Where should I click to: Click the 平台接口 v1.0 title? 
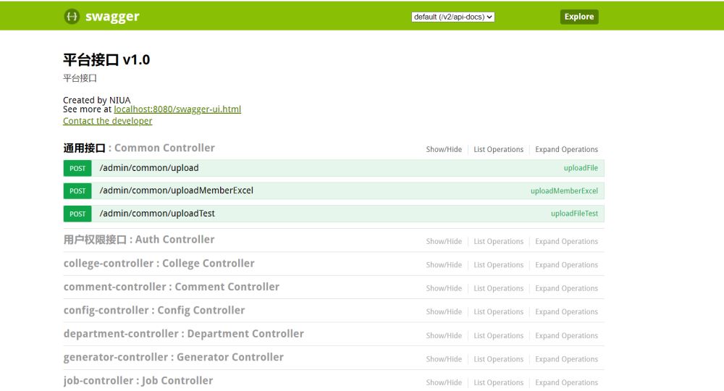pyautogui.click(x=106, y=60)
